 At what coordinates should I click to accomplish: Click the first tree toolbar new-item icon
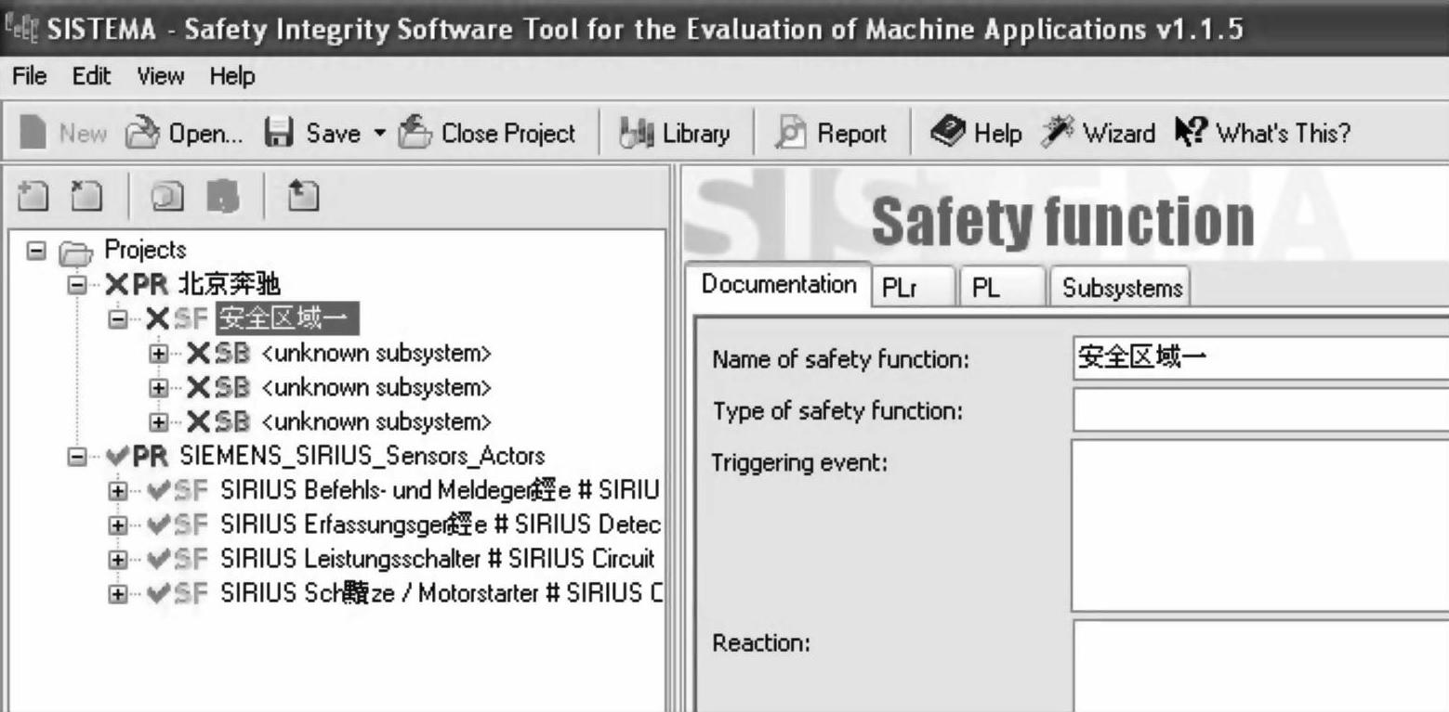coord(33,196)
